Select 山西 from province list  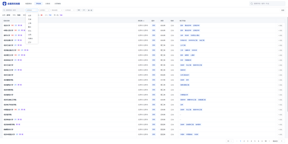click(32, 35)
